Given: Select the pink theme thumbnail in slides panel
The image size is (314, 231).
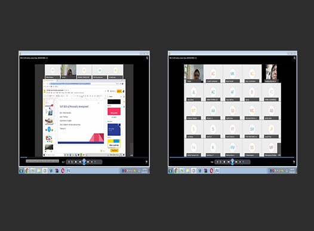Looking at the screenshot, I should pos(114,111).
